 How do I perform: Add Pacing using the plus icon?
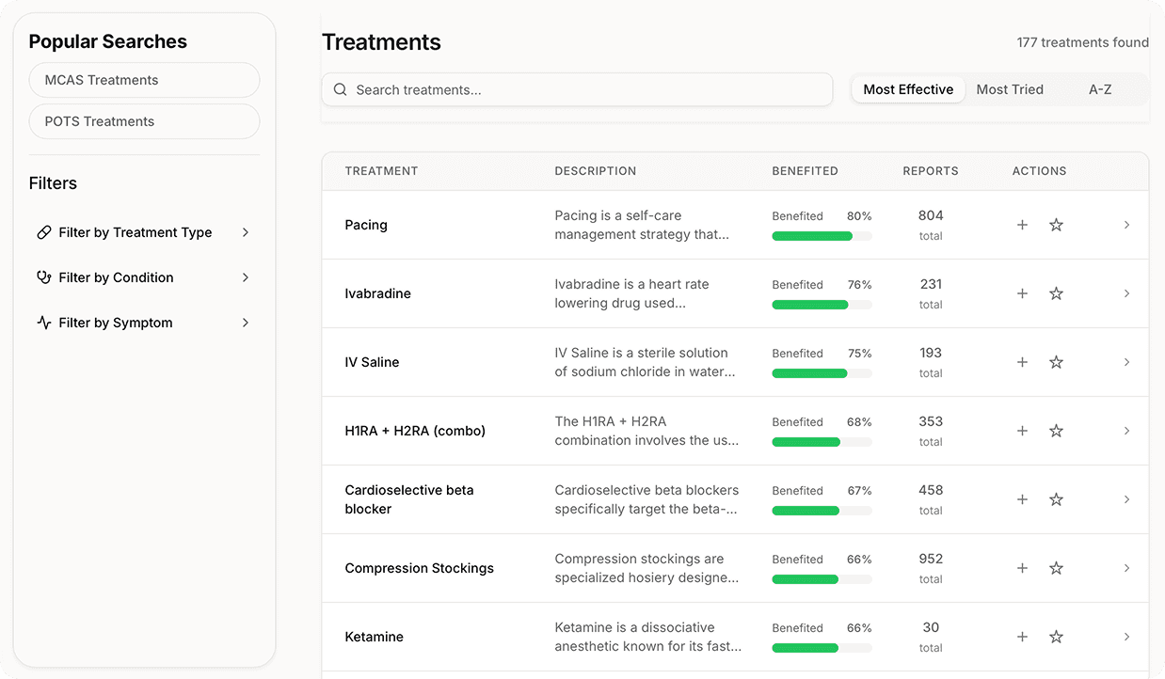[x=1022, y=225]
